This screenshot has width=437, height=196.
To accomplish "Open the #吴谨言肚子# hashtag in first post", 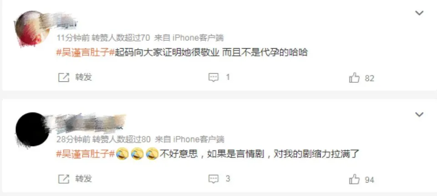I will (86, 52).
